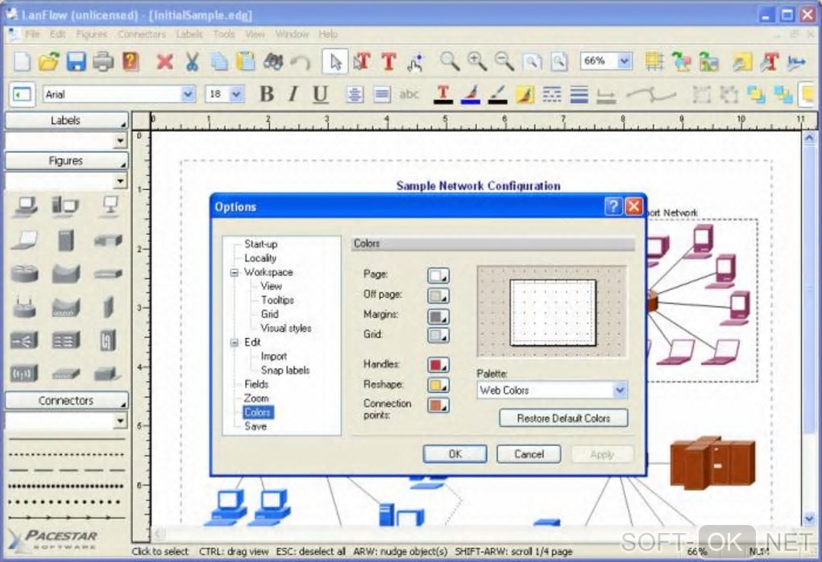Select Start-up in the options tree

tap(260, 244)
